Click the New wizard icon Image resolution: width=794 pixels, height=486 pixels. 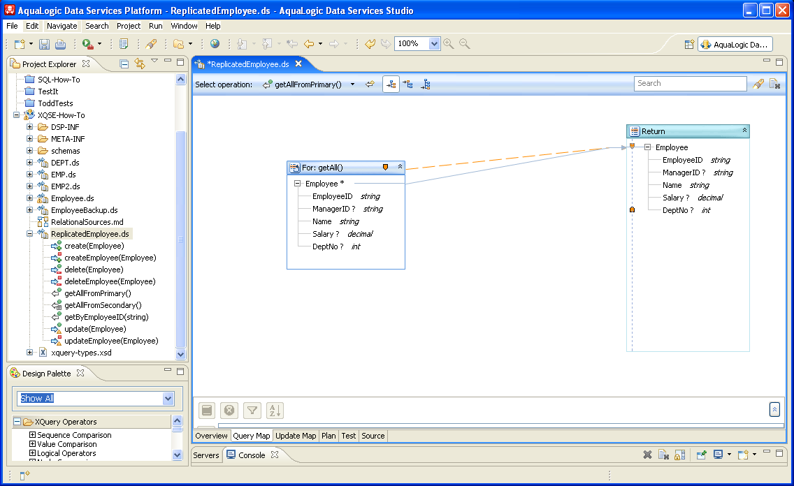pyautogui.click(x=20, y=45)
